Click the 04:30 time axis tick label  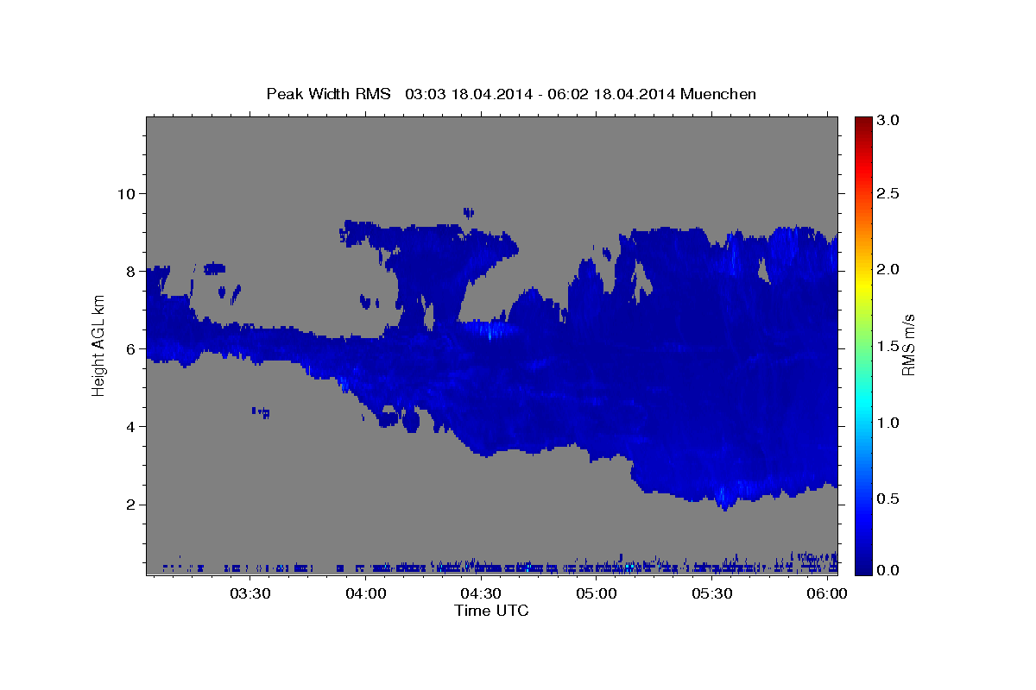[481, 594]
